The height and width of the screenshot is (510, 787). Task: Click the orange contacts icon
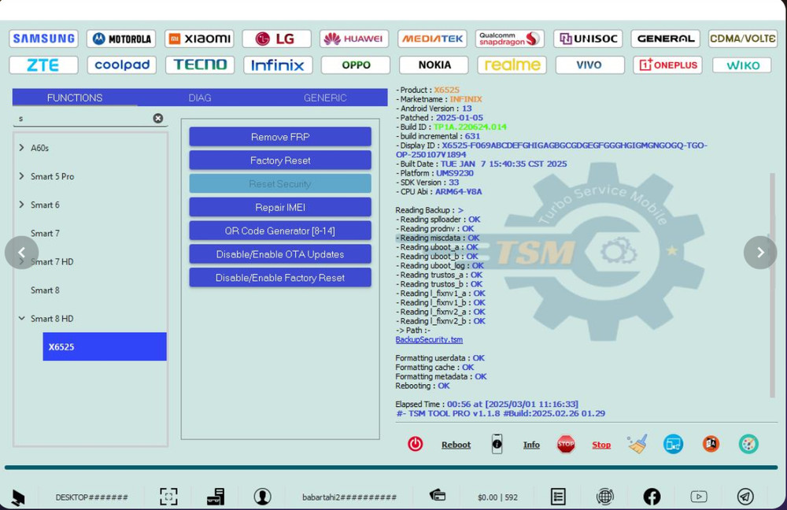click(x=711, y=443)
